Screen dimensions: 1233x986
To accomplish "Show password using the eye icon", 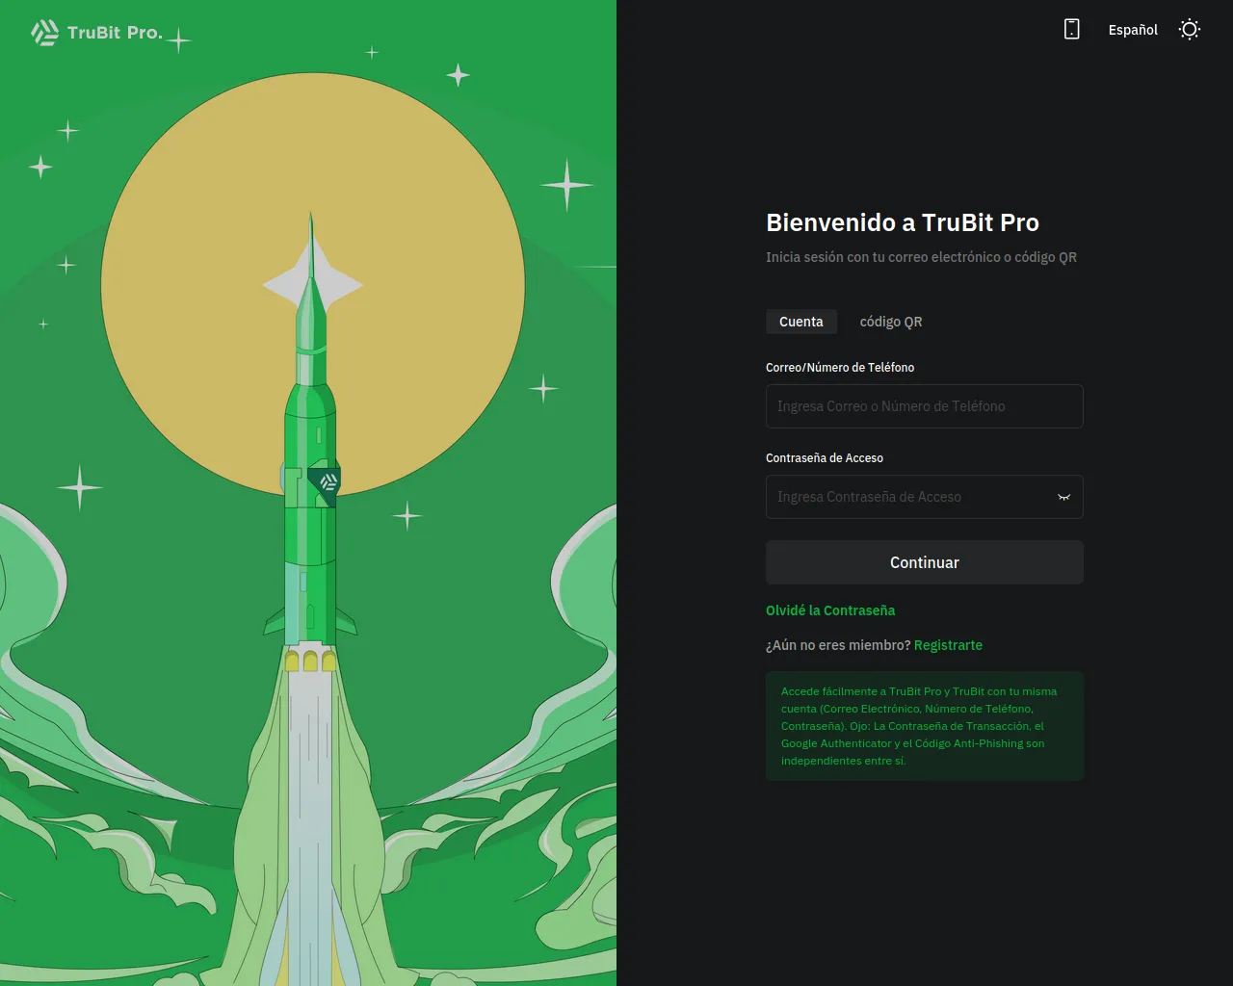I will [x=1063, y=497].
